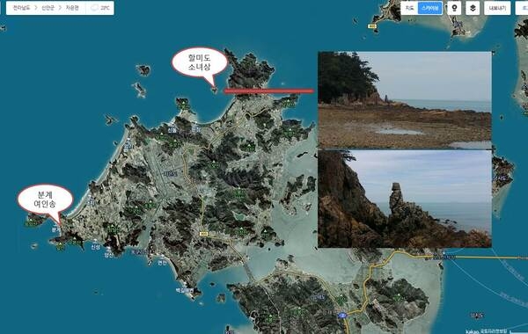Open the roadview pin tool
The image size is (528, 334).
454,8
